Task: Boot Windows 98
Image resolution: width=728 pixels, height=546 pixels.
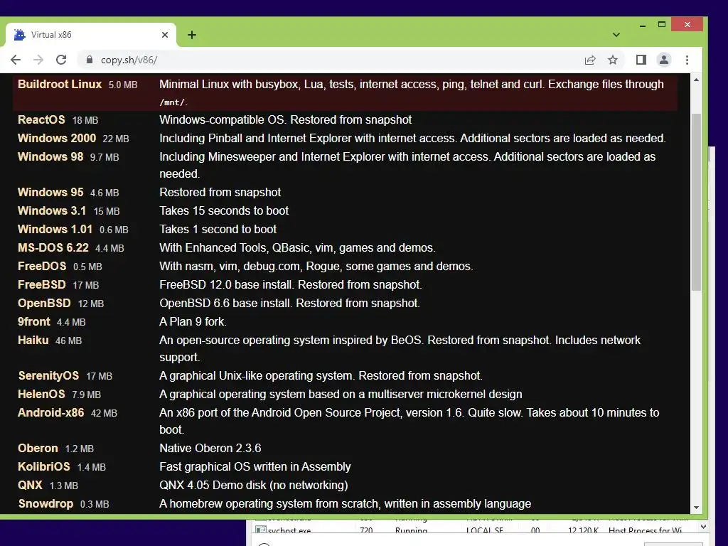Action: tap(50, 157)
